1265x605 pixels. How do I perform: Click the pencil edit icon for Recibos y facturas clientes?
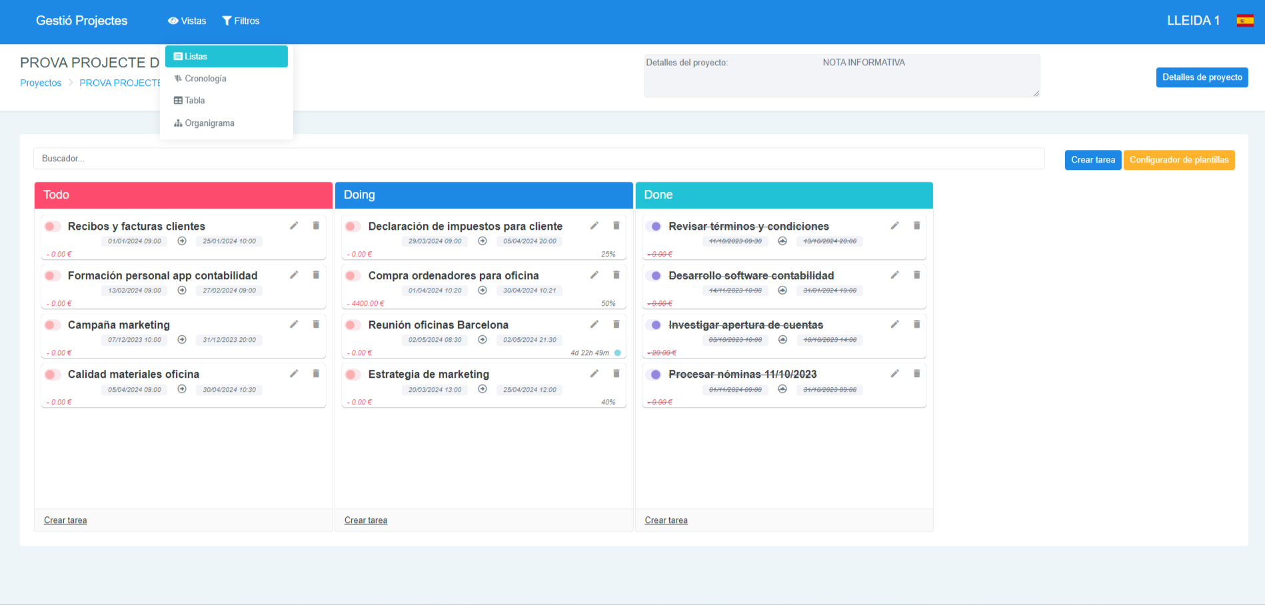[294, 226]
